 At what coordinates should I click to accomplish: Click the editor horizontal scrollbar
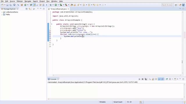point(117,75)
